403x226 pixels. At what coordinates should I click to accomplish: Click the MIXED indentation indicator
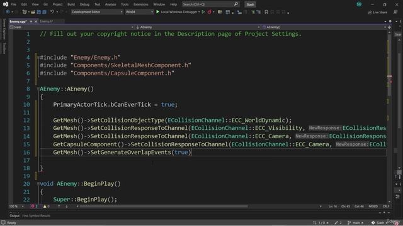[x=373, y=207]
